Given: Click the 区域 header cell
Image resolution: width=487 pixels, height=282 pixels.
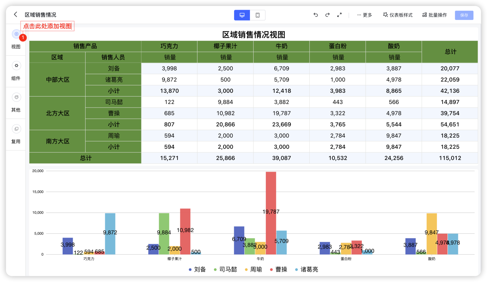Looking at the screenshot, I should 57,57.
